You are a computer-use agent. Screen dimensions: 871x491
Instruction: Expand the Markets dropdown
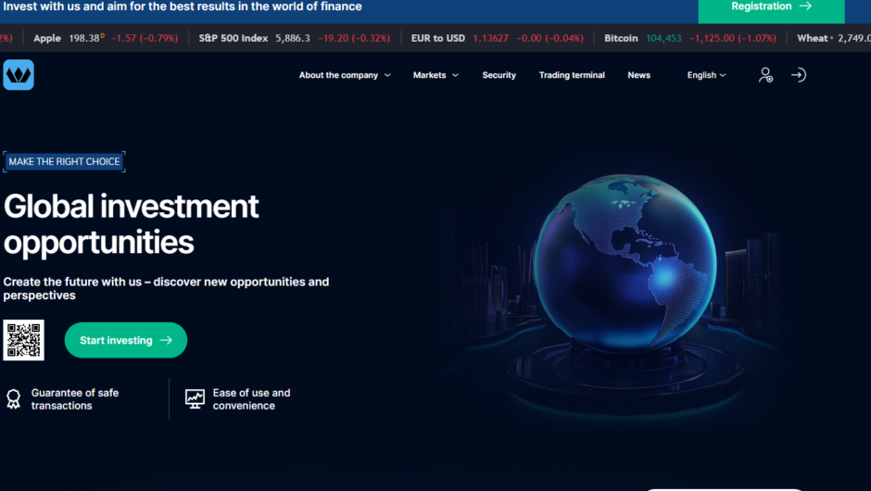tap(435, 75)
